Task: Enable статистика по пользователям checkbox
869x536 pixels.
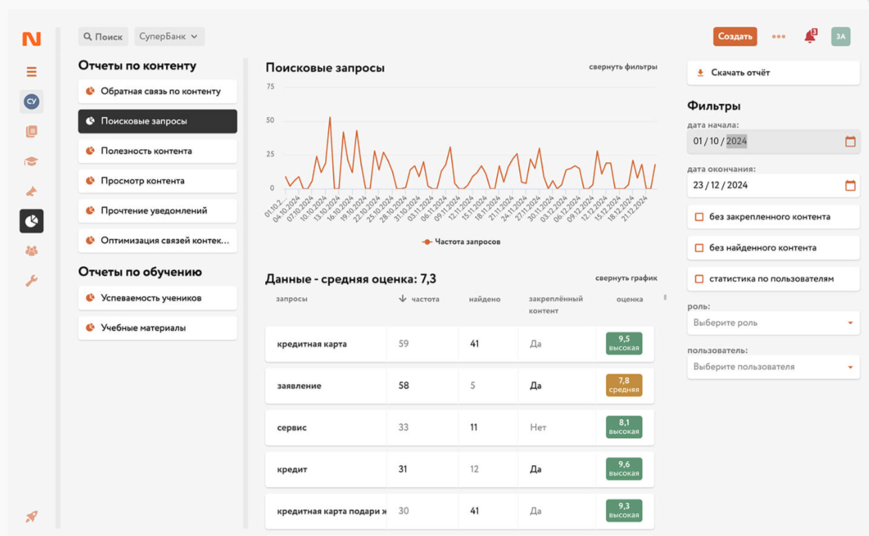Action: (x=699, y=279)
